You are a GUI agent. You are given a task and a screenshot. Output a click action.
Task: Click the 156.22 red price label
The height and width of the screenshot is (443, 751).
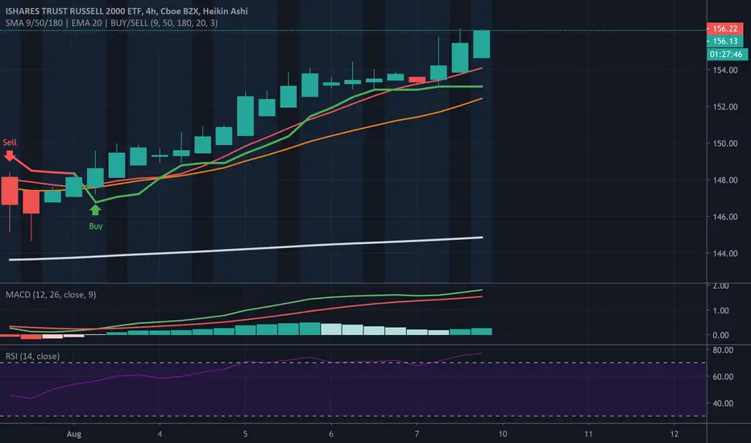(724, 29)
